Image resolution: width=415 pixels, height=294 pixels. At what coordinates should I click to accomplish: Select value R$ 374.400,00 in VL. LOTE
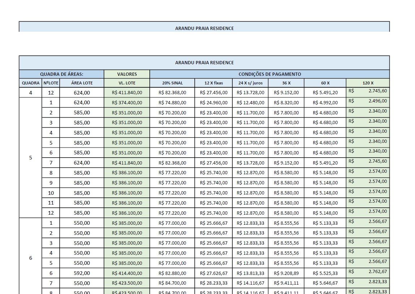coord(127,103)
